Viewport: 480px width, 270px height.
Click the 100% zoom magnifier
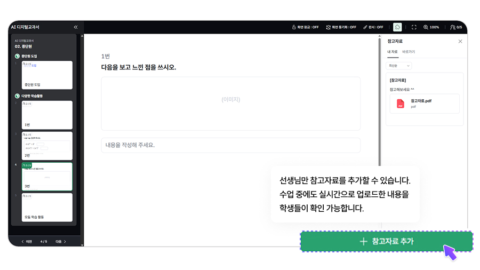pos(426,27)
